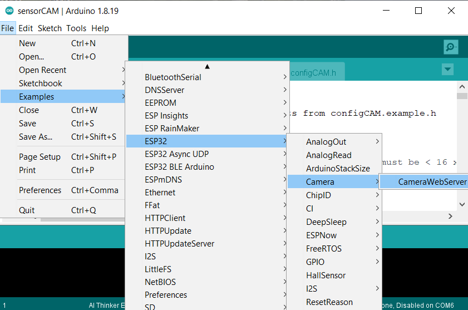Viewport: 468px width, 310px height.
Task: Expand the FreeRTOS submenu
Action: coord(334,249)
